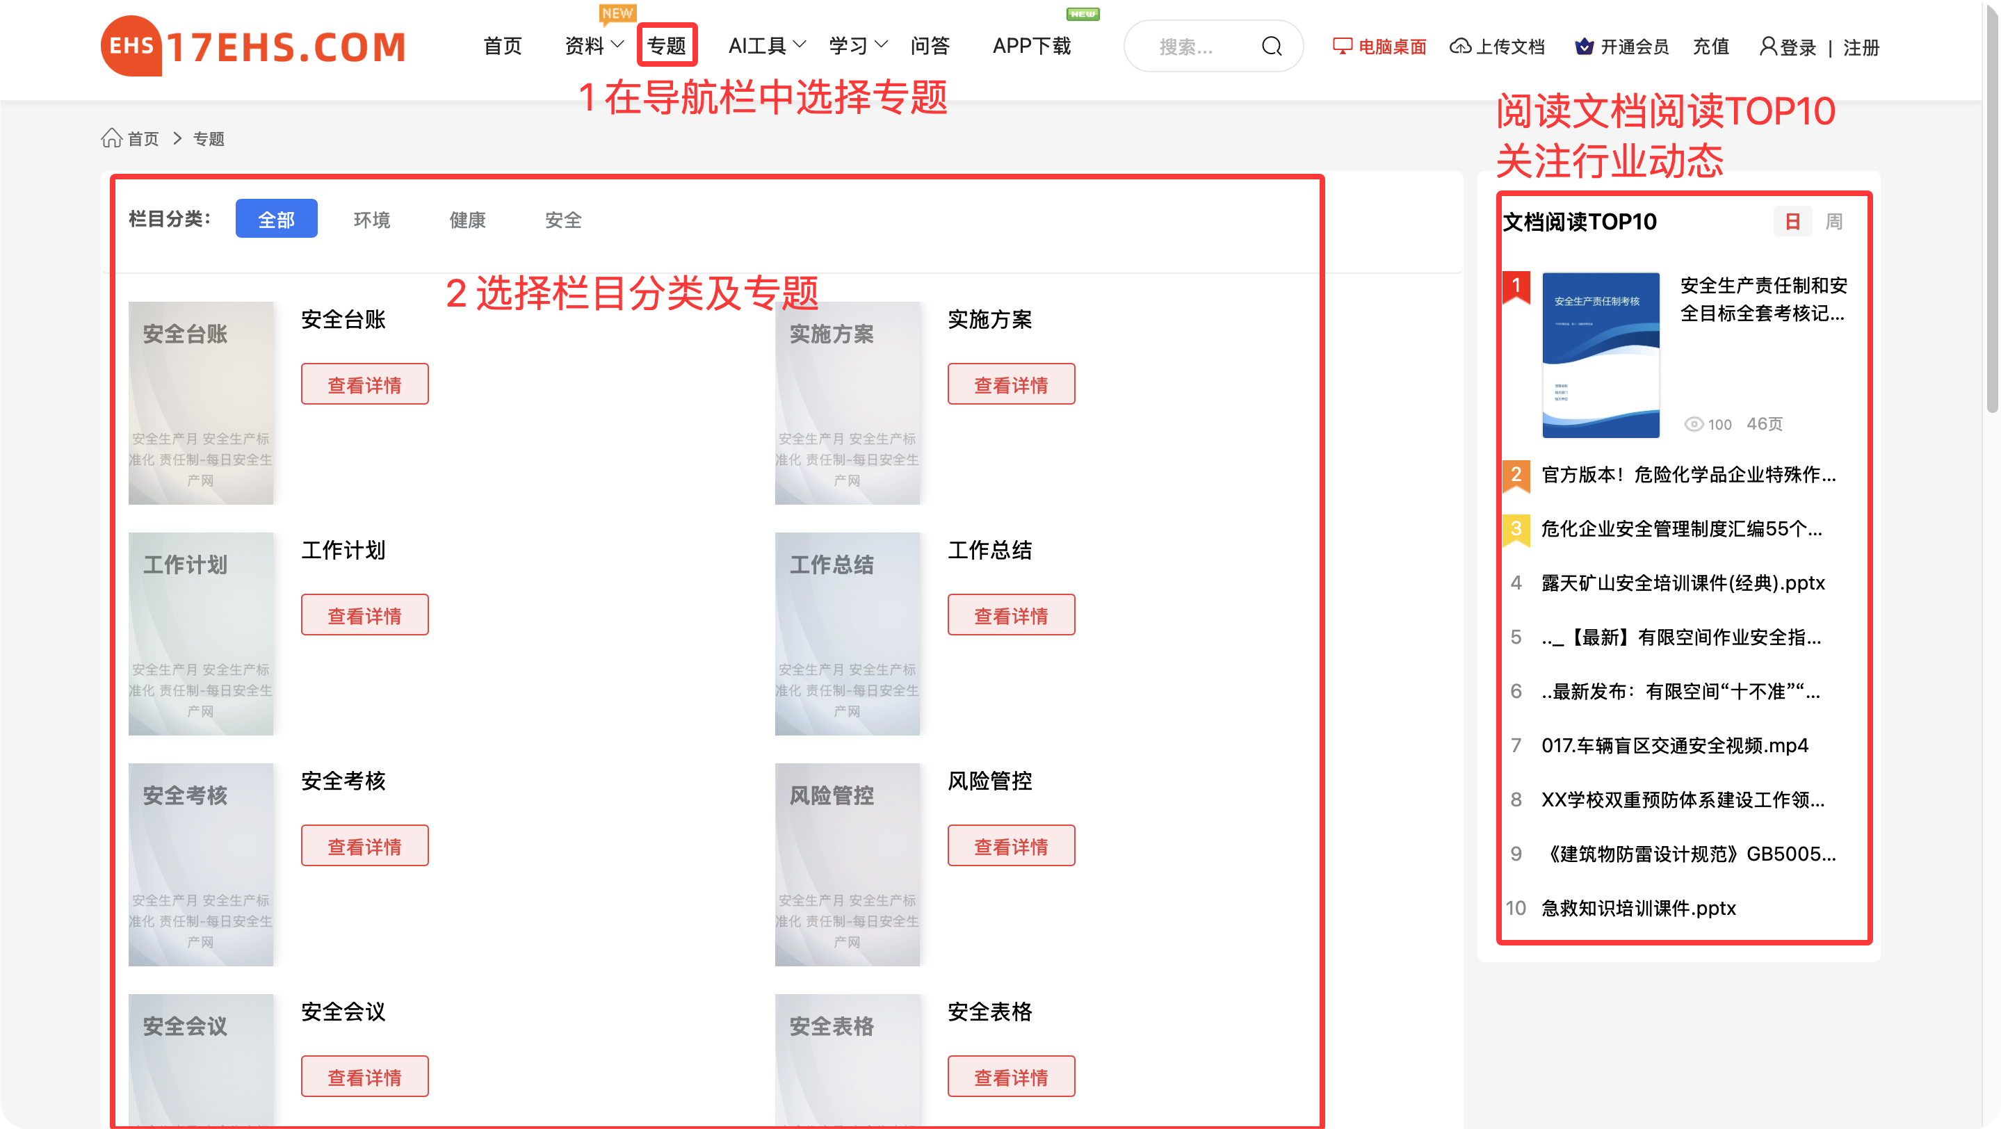Click 登录 link in header

tap(1799, 47)
